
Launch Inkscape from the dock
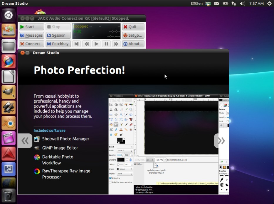tap(9, 107)
